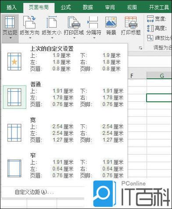The image size is (172, 209).
Task: Expand the 页边距 dropdown arrow
Action: click(10, 38)
